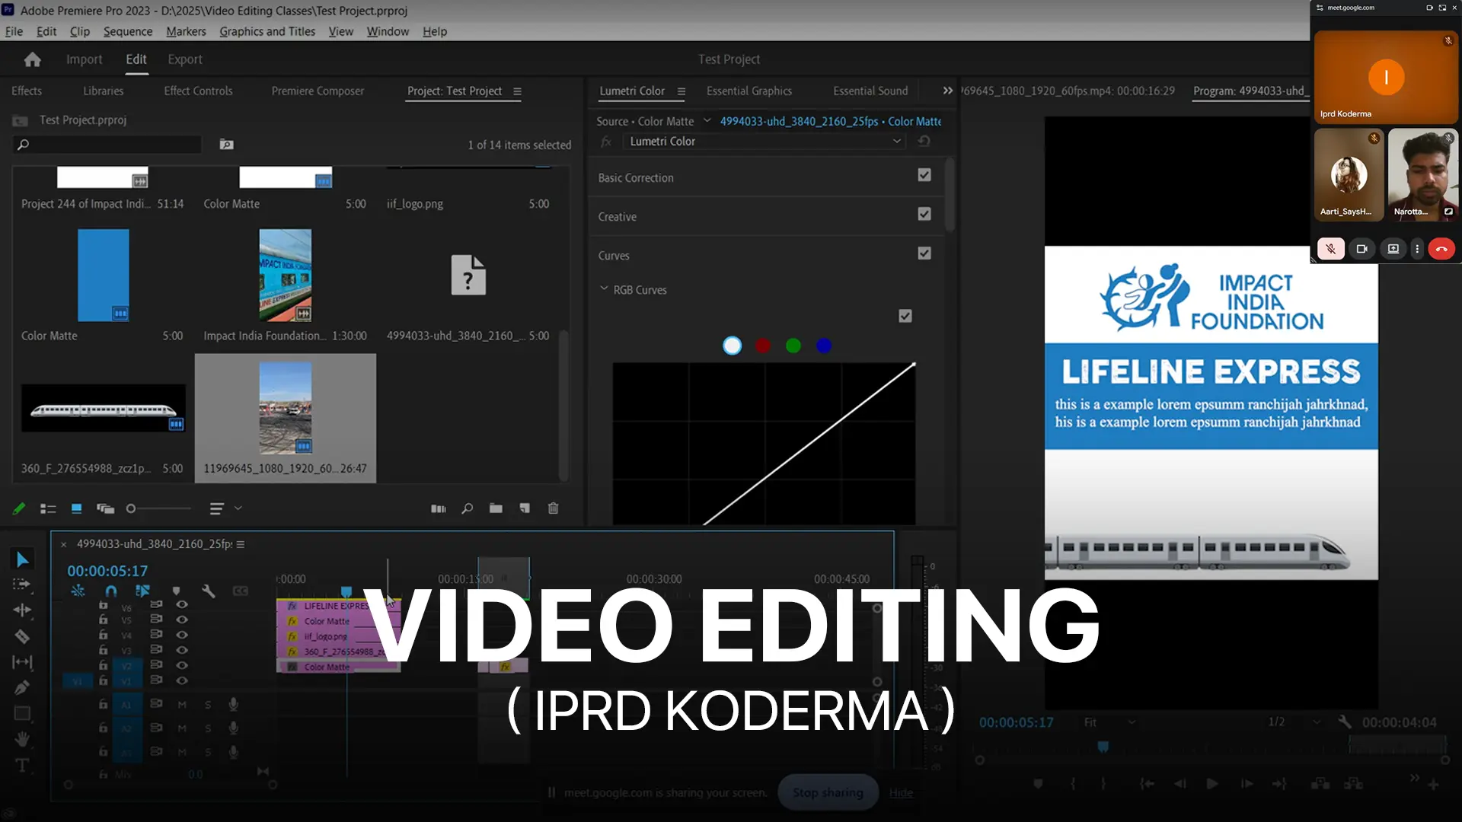Image resolution: width=1462 pixels, height=822 pixels.
Task: Toggle project writable pencil icon
Action: click(x=19, y=508)
